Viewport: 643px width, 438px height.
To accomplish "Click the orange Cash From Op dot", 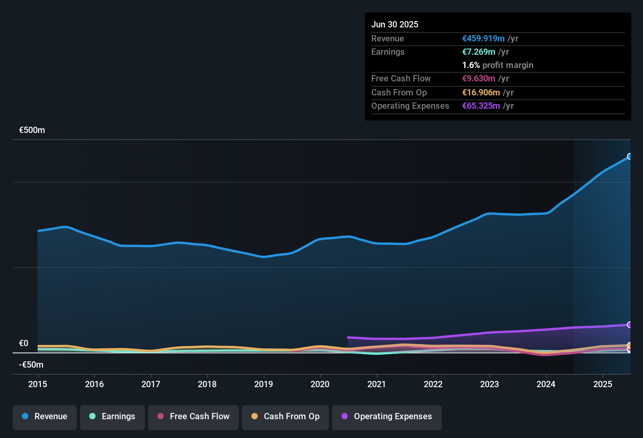I will [x=255, y=416].
